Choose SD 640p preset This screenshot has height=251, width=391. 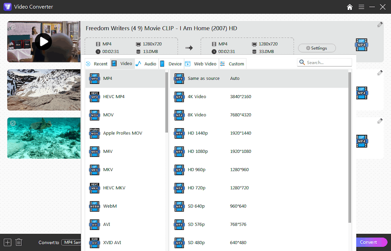pyautogui.click(x=259, y=206)
